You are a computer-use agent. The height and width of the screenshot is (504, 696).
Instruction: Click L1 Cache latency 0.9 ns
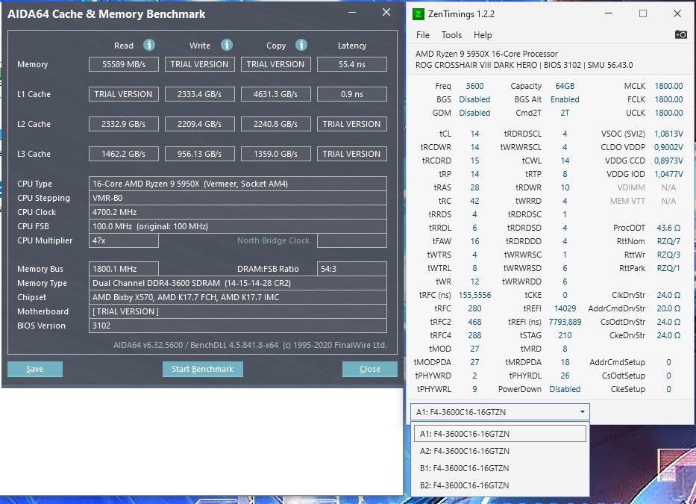[x=352, y=94]
